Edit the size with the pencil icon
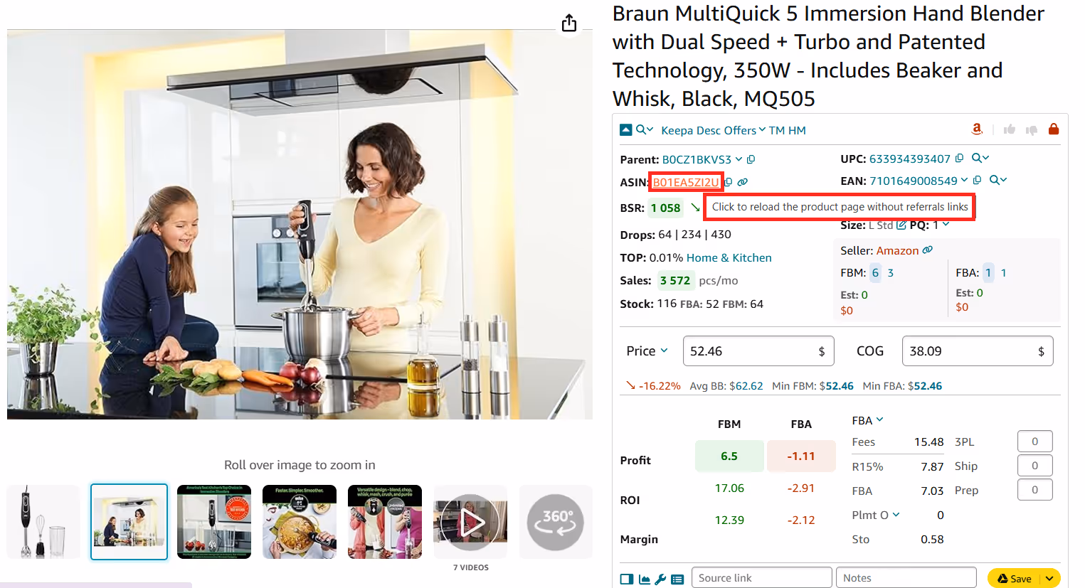The width and height of the screenshot is (1085, 588). point(901,225)
